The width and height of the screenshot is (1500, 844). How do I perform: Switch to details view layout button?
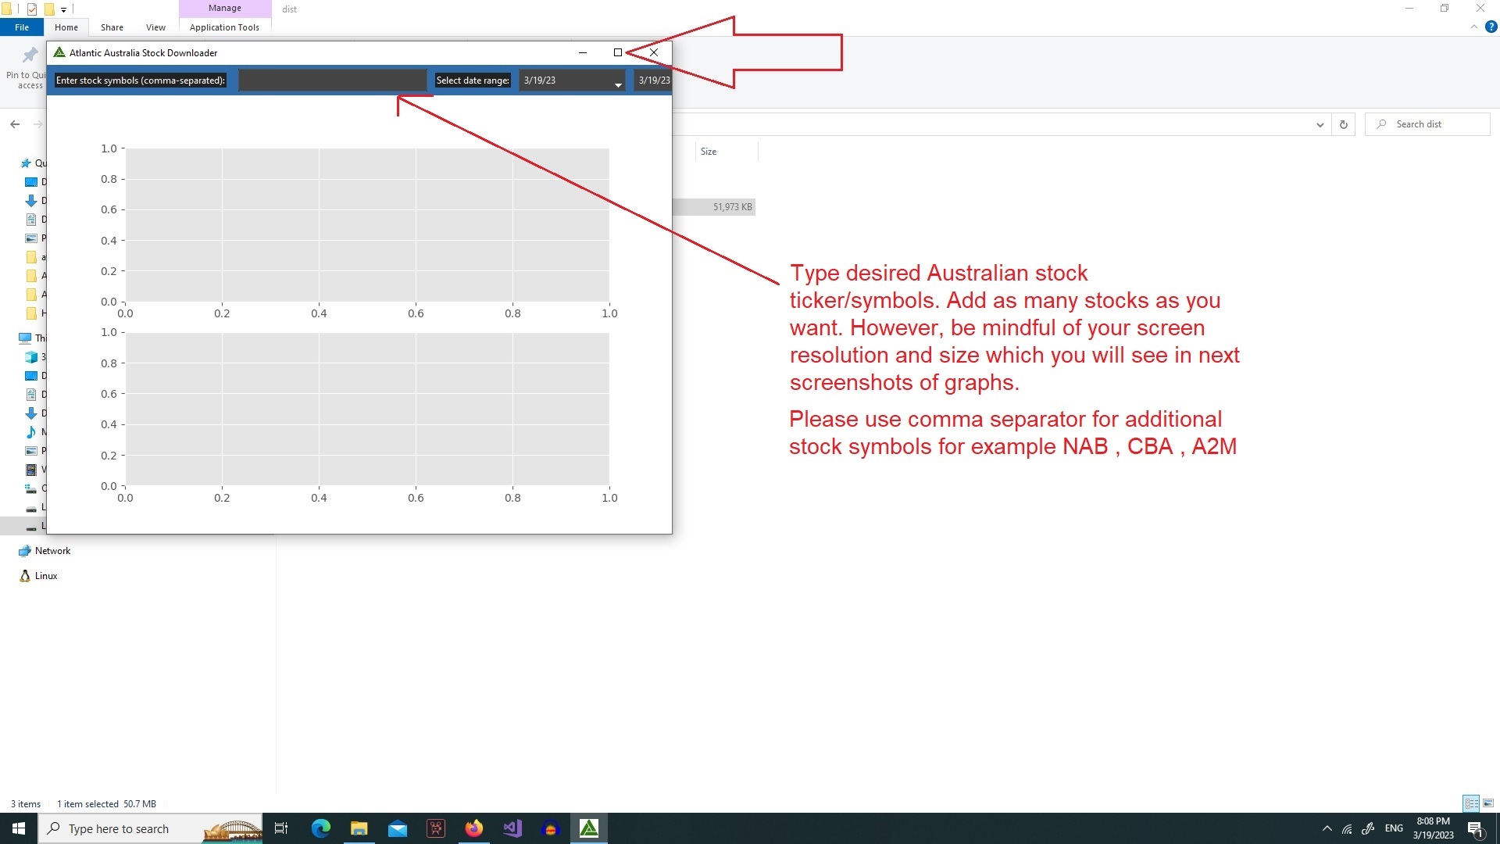1471,803
